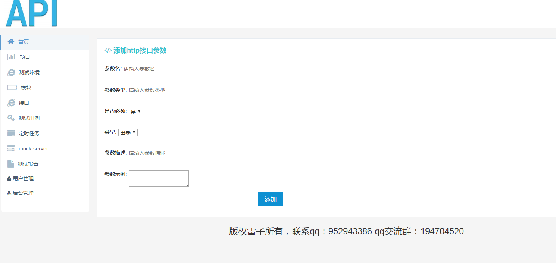The height and width of the screenshot is (263, 556).
Task: Go to the 测试报告 menu item
Action: pyautogui.click(x=28, y=164)
